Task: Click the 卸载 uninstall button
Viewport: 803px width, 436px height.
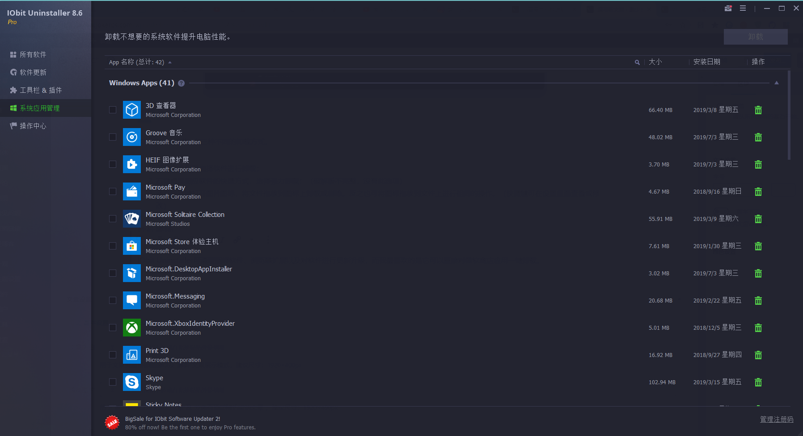Action: pos(756,37)
